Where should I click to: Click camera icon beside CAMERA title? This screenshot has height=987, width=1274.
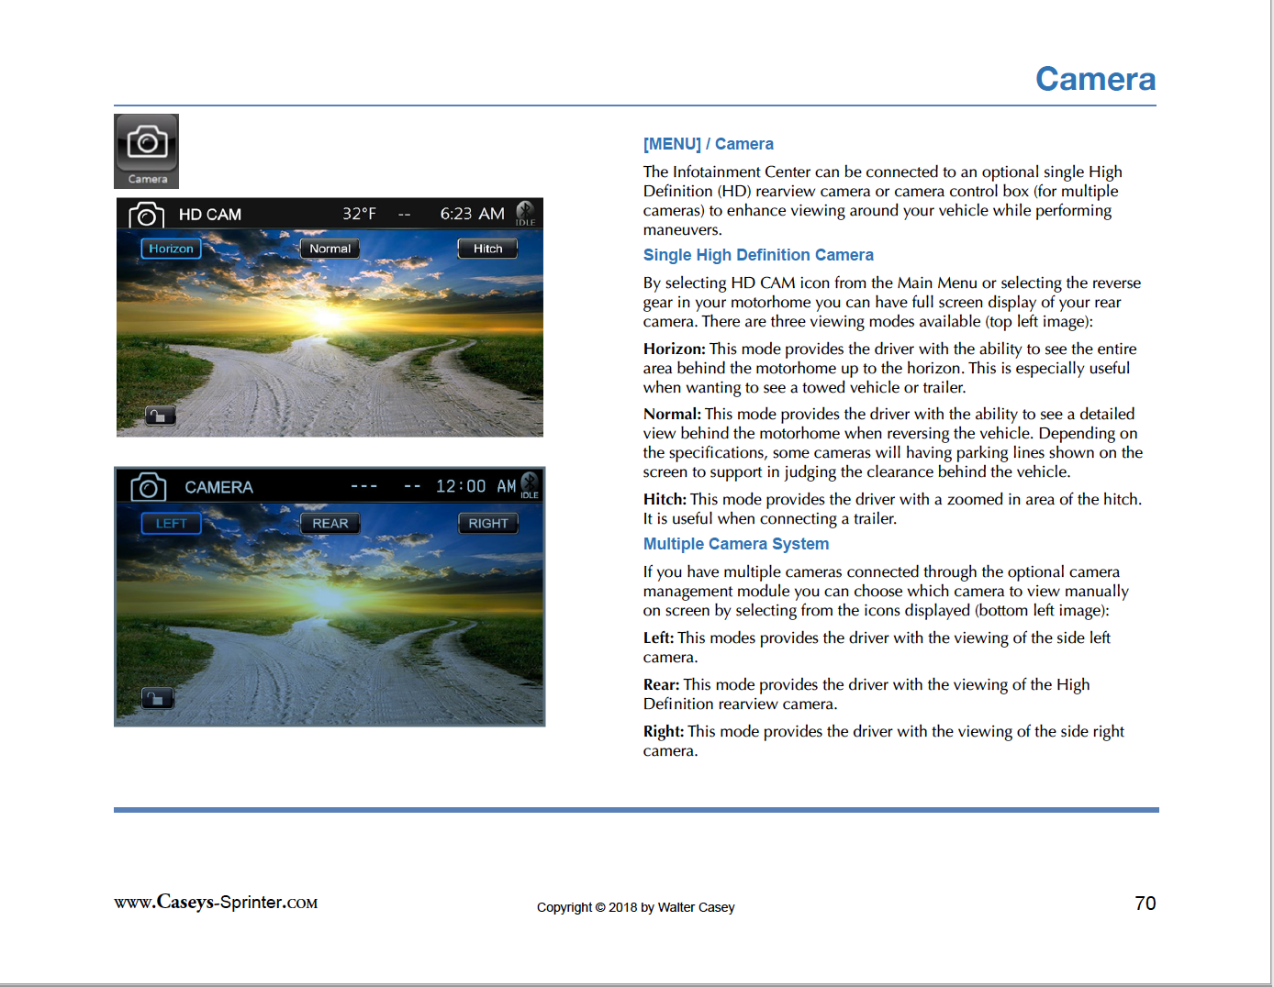point(149,487)
